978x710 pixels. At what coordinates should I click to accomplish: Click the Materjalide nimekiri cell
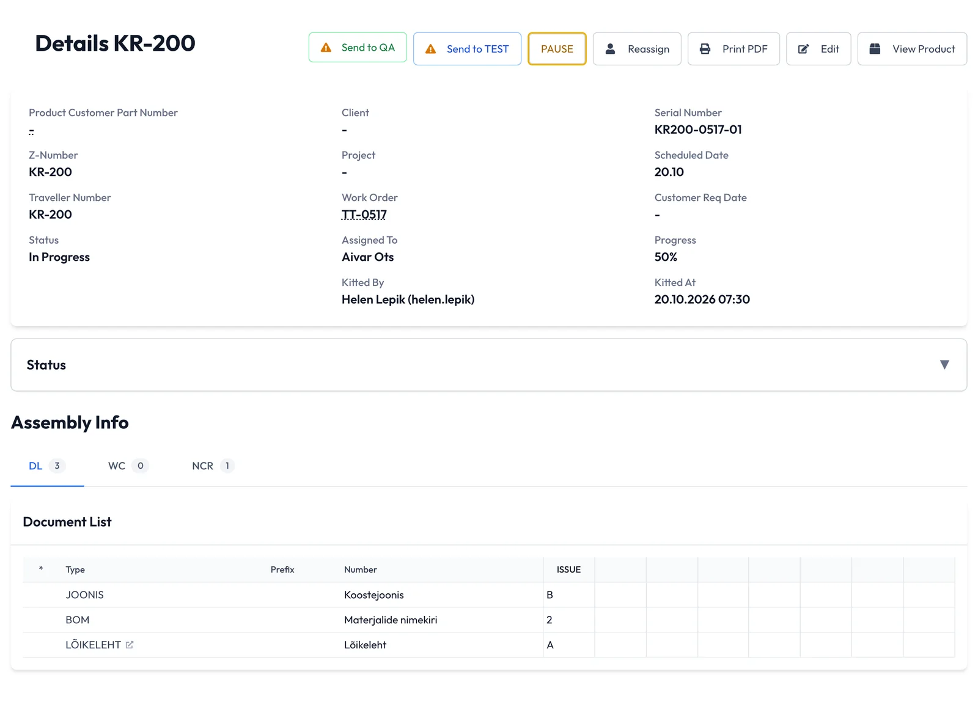[x=391, y=620]
